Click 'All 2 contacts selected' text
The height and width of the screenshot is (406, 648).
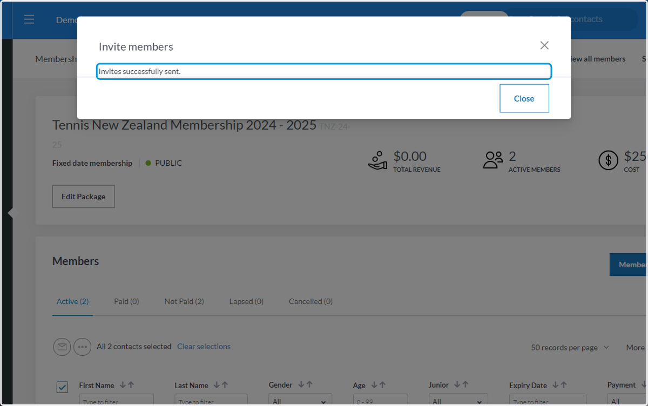pos(134,347)
